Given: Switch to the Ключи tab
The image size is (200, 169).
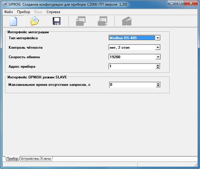Looking at the screenshot, I should tap(46, 159).
